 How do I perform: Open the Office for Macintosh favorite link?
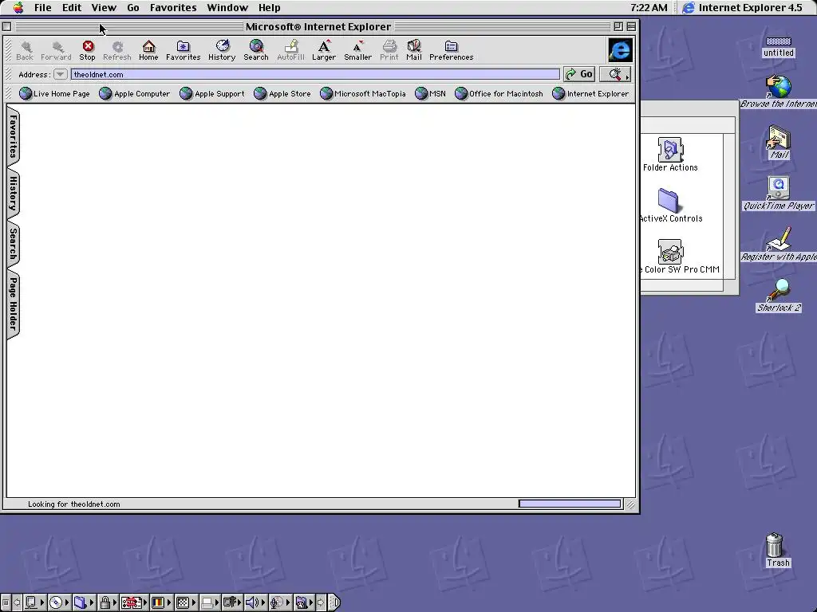[x=499, y=94]
